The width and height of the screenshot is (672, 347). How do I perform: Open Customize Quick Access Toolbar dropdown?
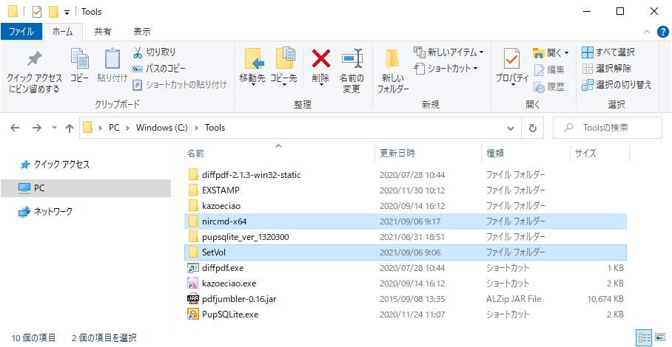pos(67,12)
